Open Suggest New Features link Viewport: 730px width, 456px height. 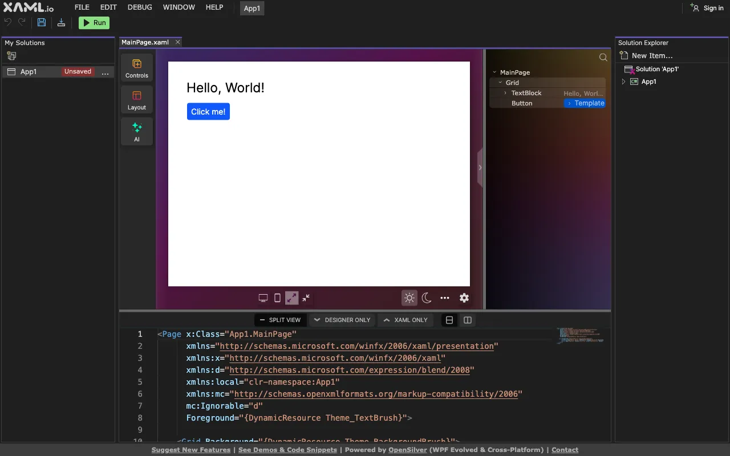[191, 450]
